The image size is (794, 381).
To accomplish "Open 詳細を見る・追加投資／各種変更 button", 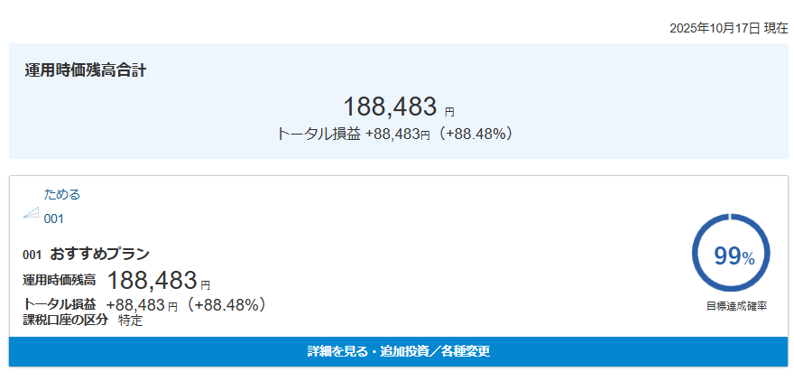I will 398,350.
